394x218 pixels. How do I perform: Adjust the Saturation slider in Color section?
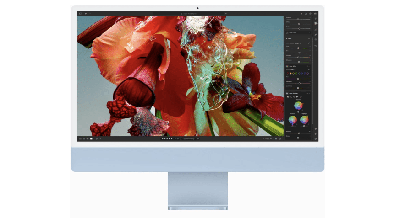click(299, 62)
